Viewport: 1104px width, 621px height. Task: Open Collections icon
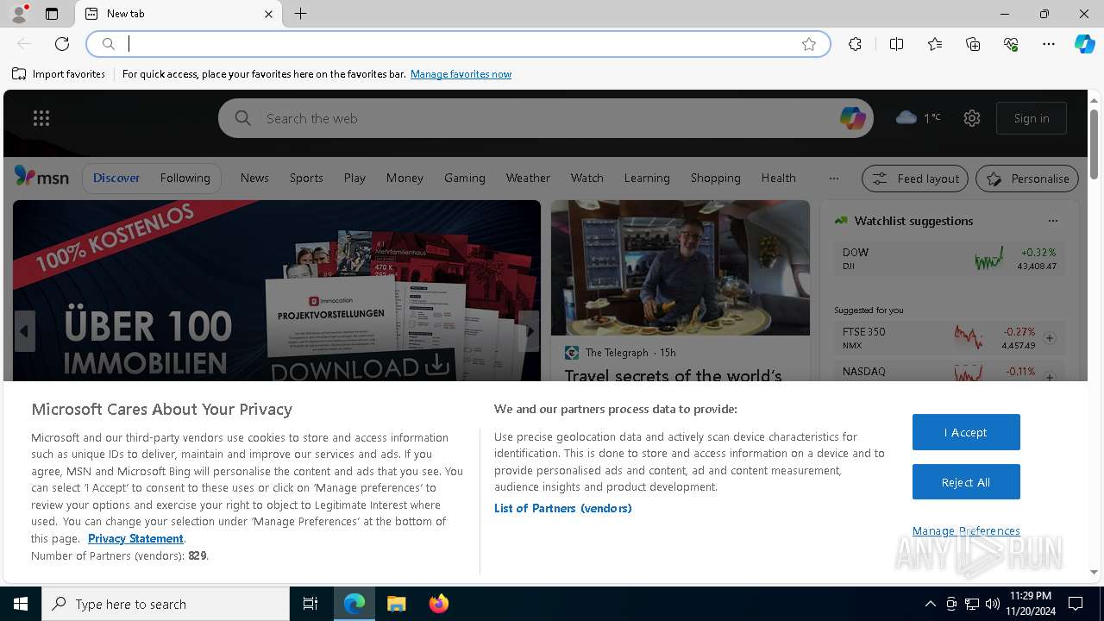pos(973,44)
